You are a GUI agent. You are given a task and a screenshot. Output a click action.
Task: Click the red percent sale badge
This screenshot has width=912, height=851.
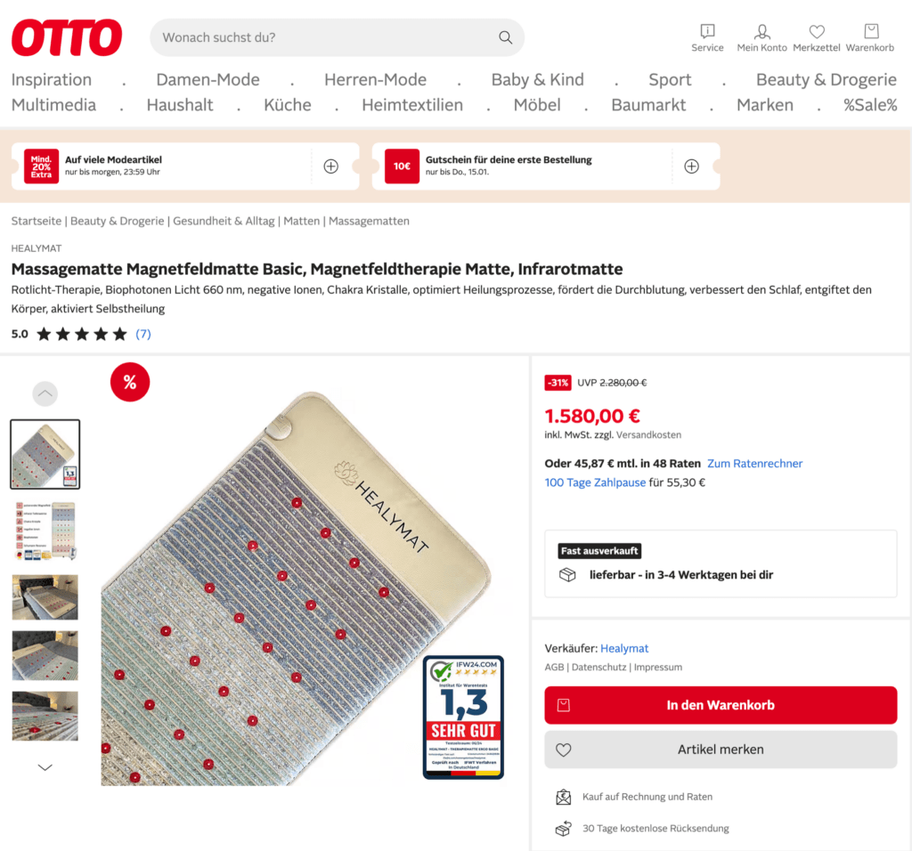pyautogui.click(x=130, y=382)
